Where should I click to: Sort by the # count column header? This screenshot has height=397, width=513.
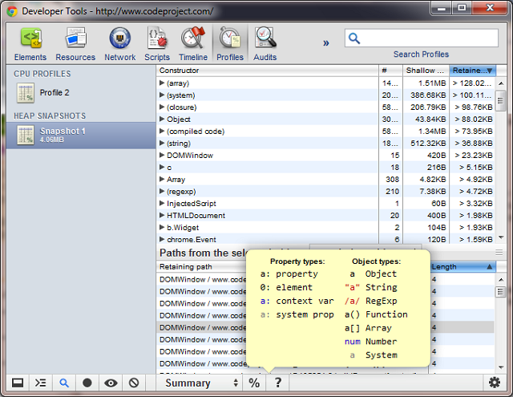[x=390, y=71]
